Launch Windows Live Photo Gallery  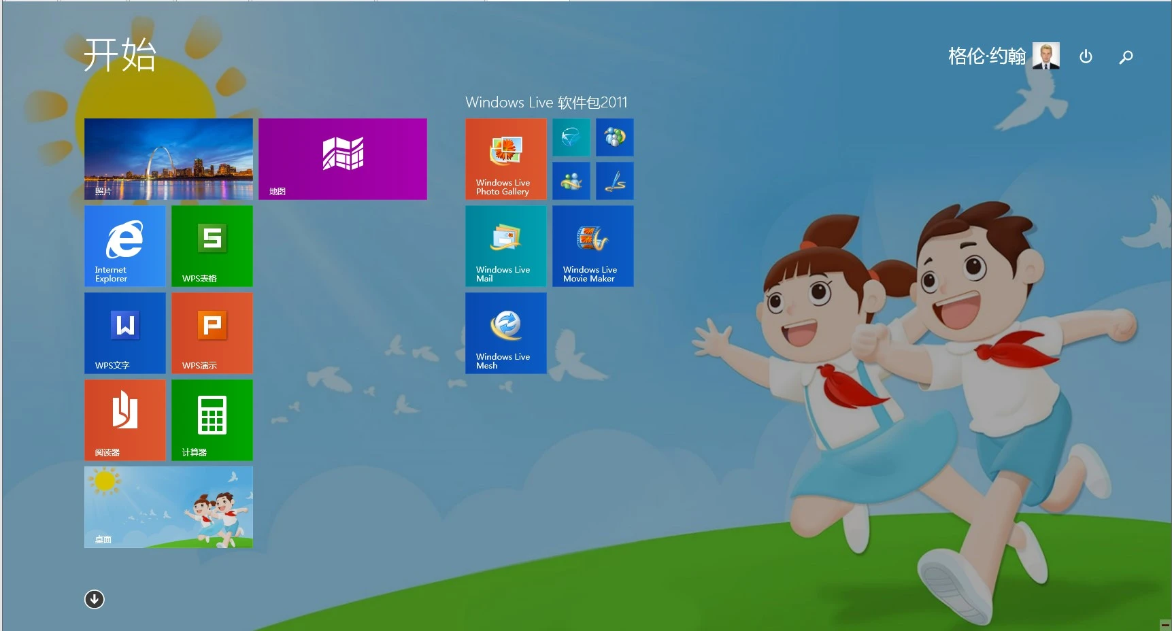(x=506, y=159)
